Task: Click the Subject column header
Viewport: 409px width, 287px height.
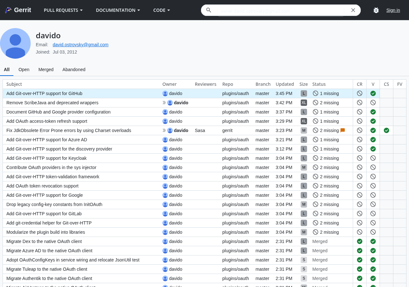Action: (x=14, y=84)
